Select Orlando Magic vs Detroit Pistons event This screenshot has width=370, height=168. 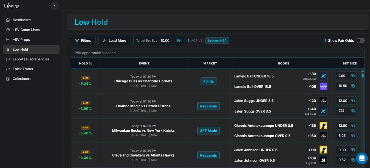point(143,106)
